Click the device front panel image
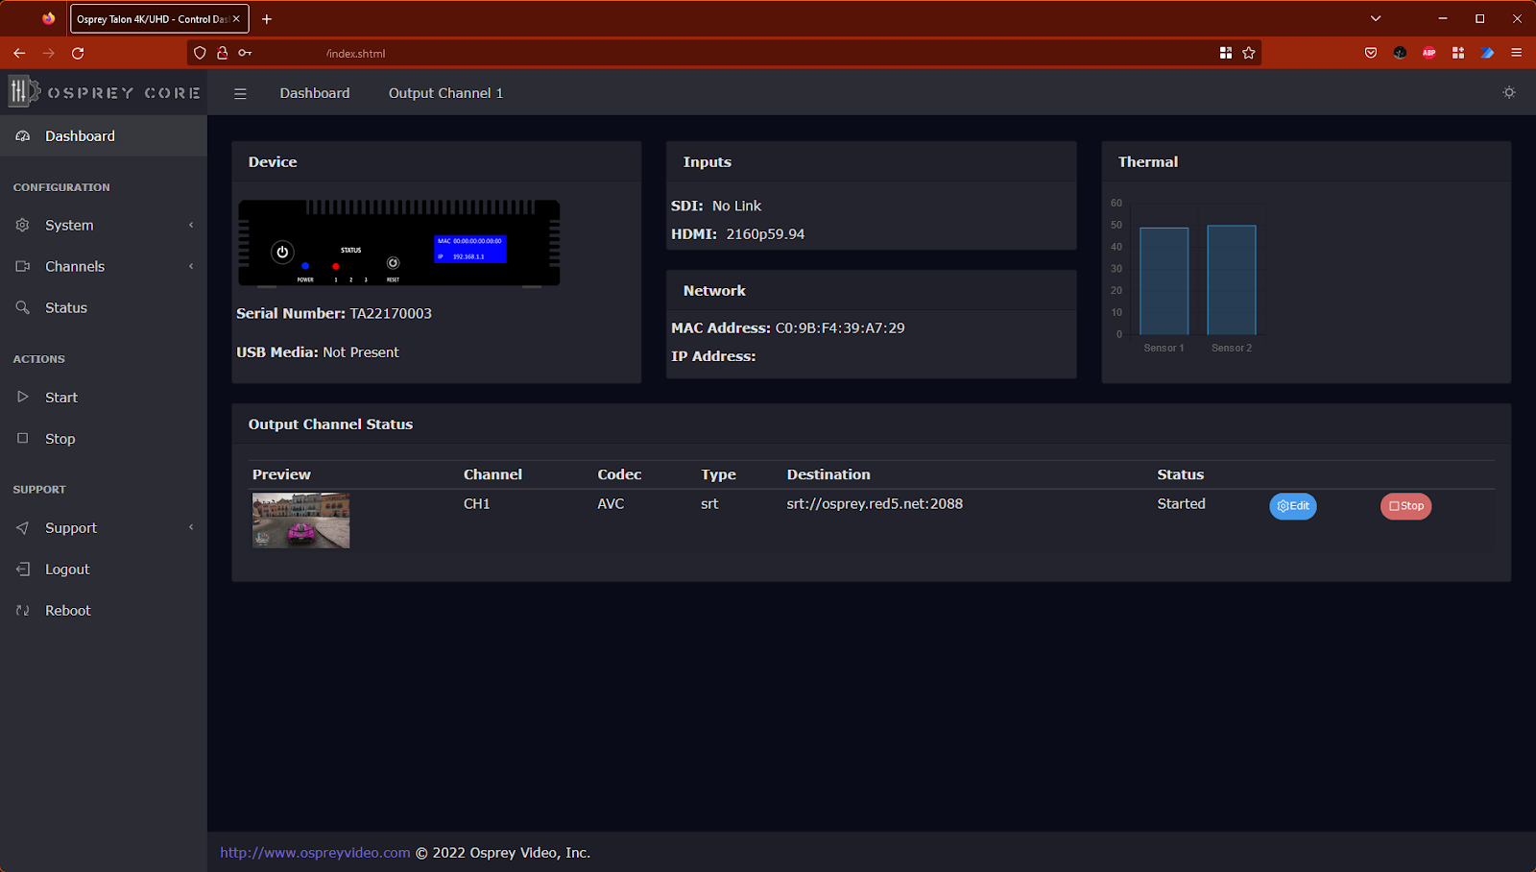Screen dimensions: 1536x872 click(x=399, y=243)
